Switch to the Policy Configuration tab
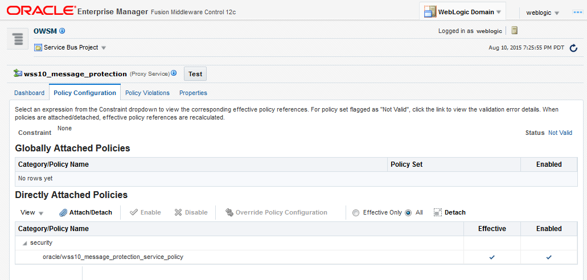The height and width of the screenshot is (280, 587). pos(85,93)
